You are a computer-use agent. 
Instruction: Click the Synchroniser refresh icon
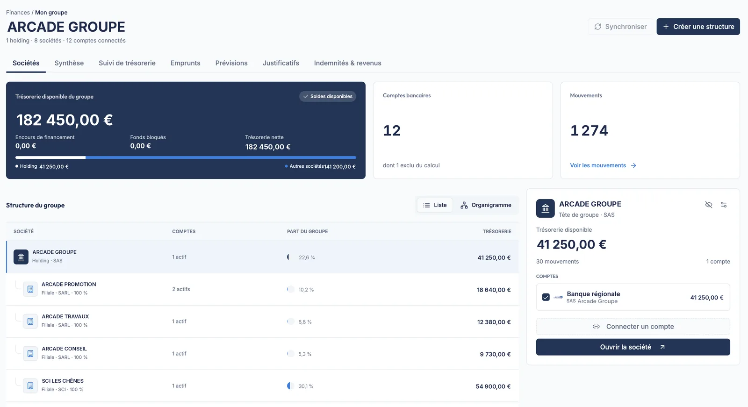click(x=597, y=27)
